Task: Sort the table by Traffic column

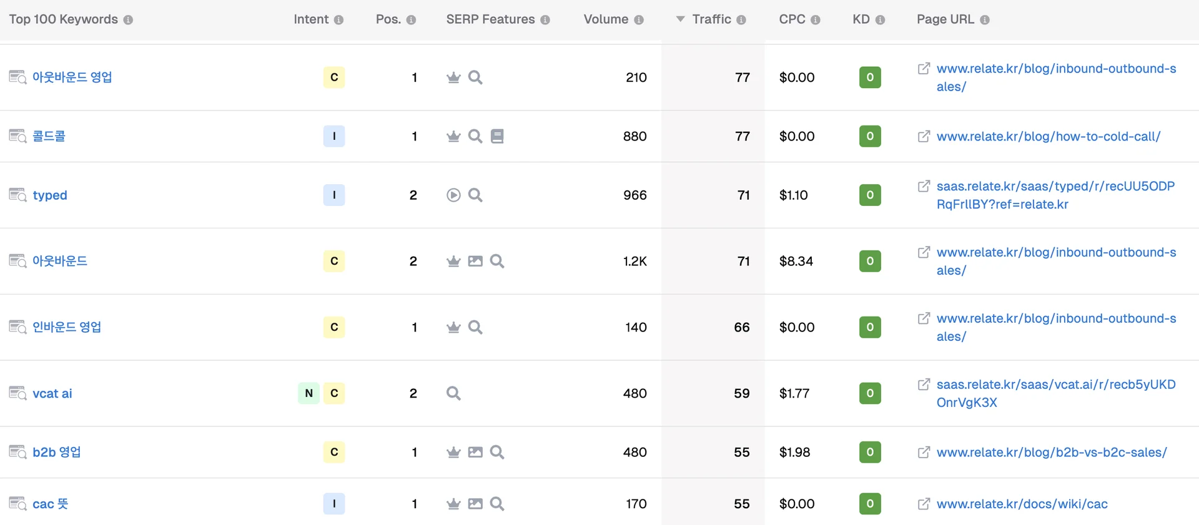Action: click(x=711, y=19)
